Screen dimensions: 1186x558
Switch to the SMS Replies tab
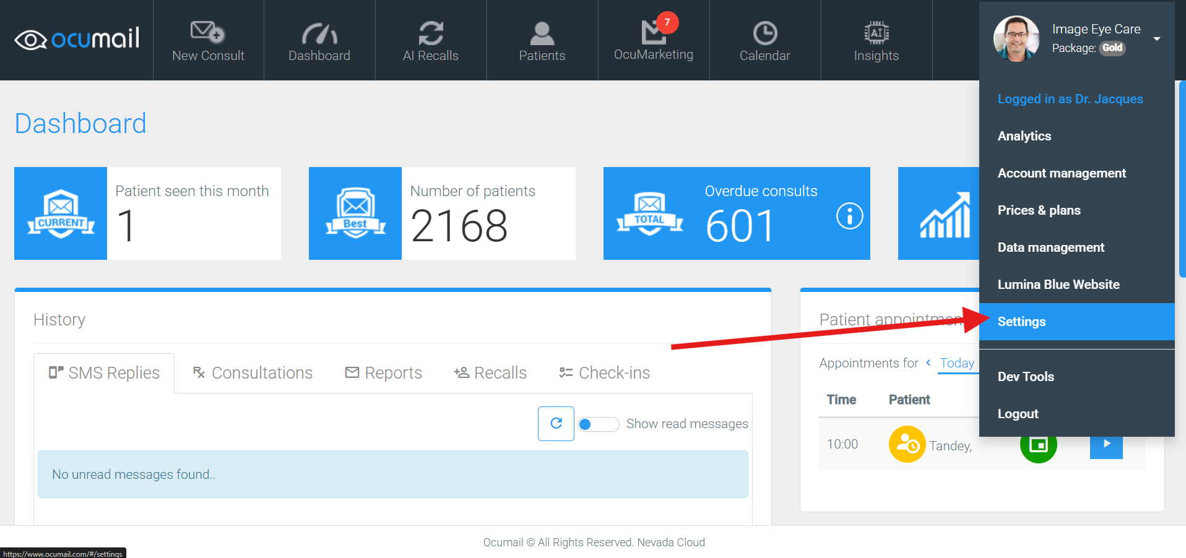(104, 373)
